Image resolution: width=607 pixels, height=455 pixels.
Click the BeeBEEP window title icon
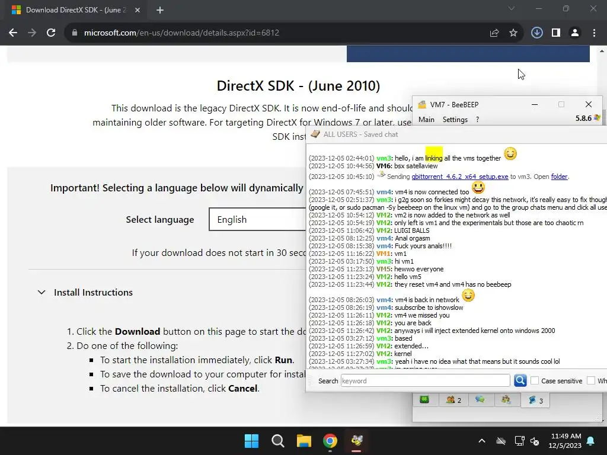(x=422, y=104)
